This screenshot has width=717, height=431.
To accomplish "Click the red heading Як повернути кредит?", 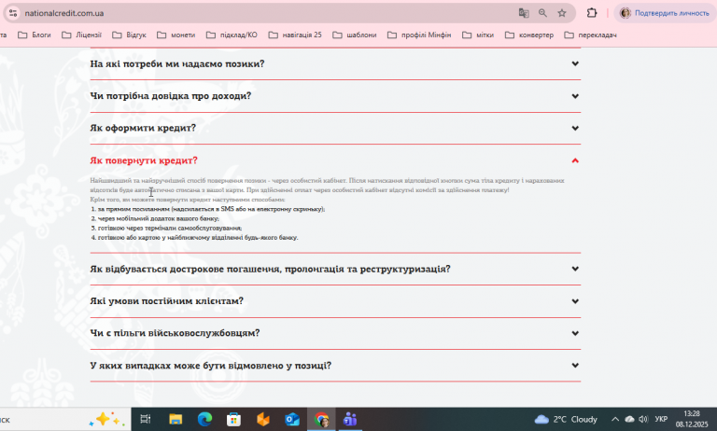I will 144,160.
